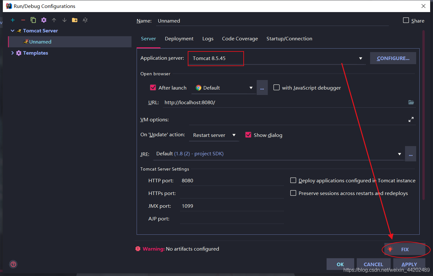Open edit defaults wrench icon
The width and height of the screenshot is (433, 276).
point(44,20)
